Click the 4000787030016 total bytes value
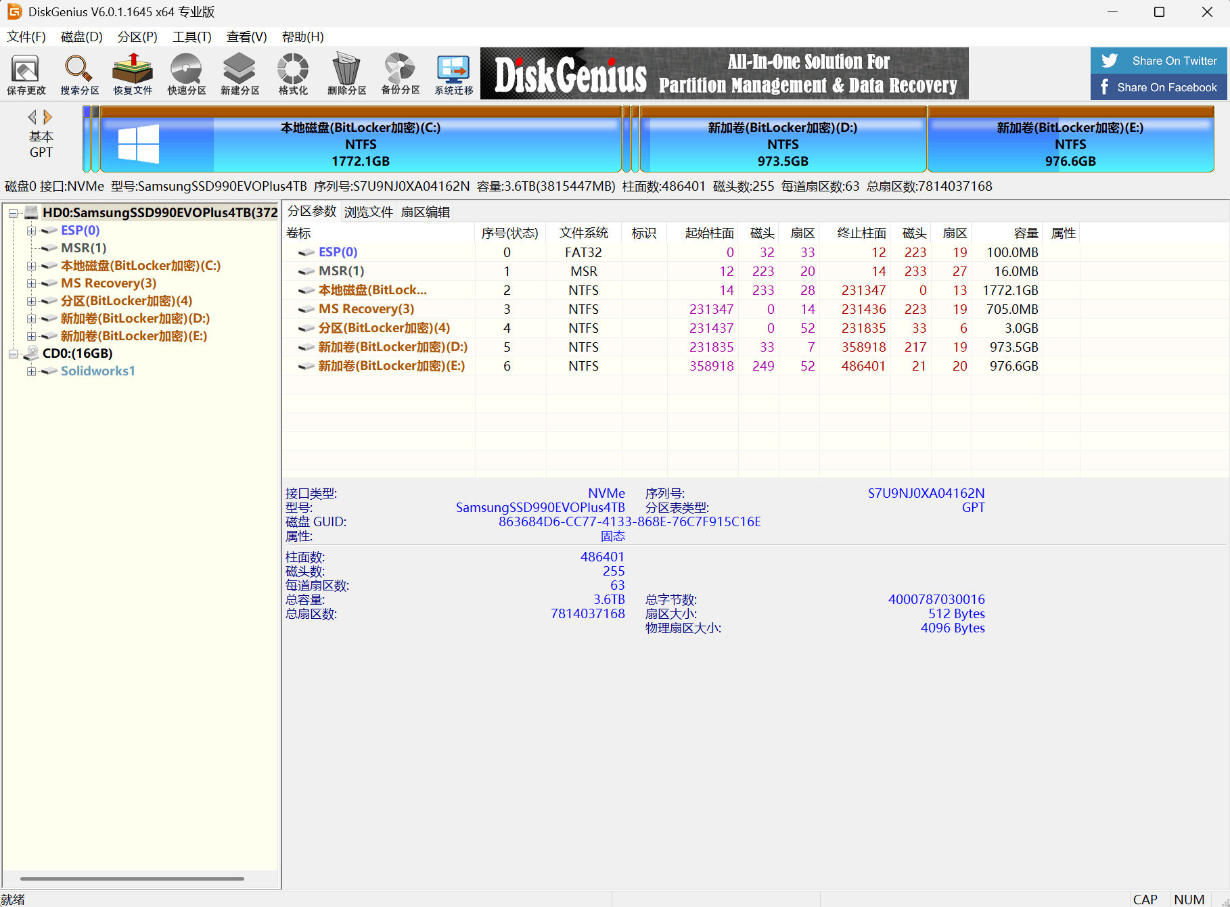Viewport: 1230px width, 907px height. pos(936,599)
